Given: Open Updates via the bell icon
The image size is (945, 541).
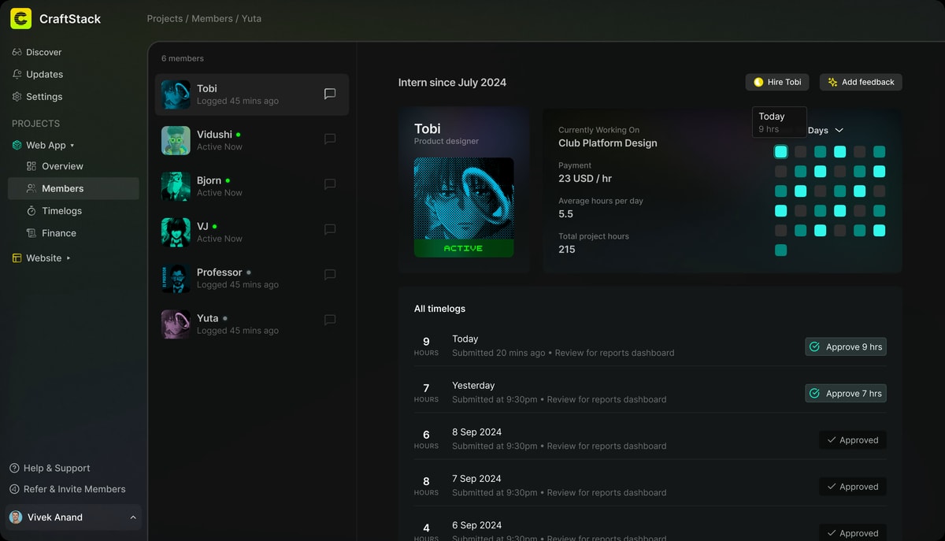Looking at the screenshot, I should [x=17, y=74].
